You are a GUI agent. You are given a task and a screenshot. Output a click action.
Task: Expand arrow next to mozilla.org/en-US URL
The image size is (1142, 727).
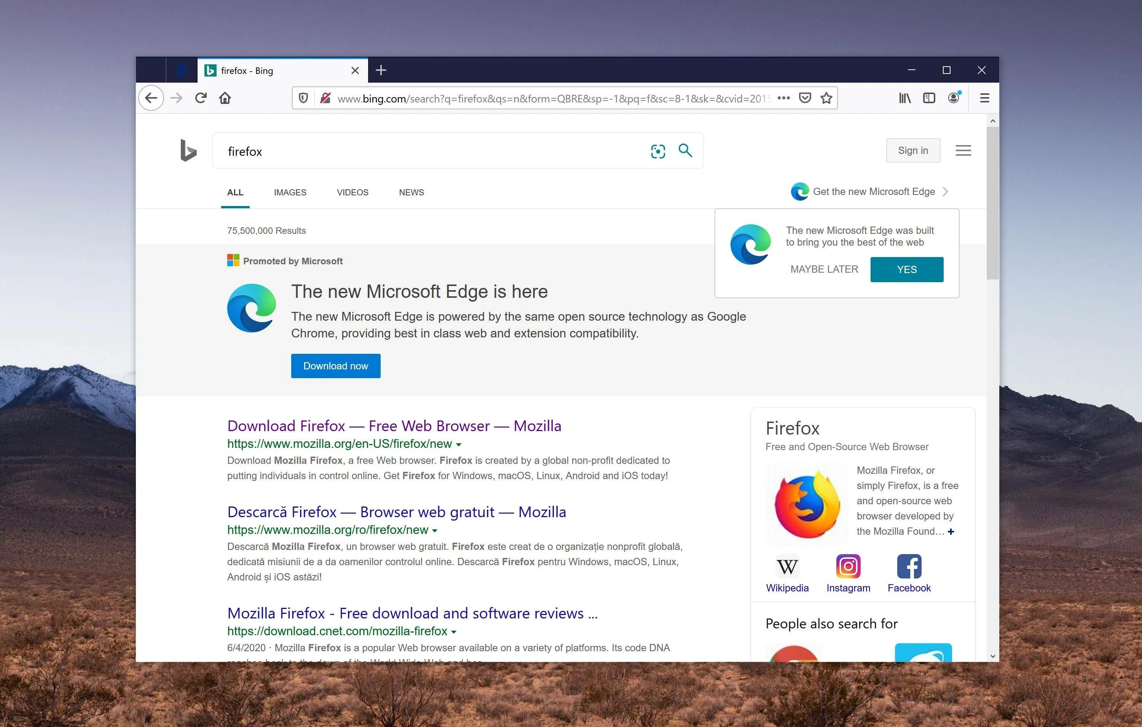tap(459, 445)
